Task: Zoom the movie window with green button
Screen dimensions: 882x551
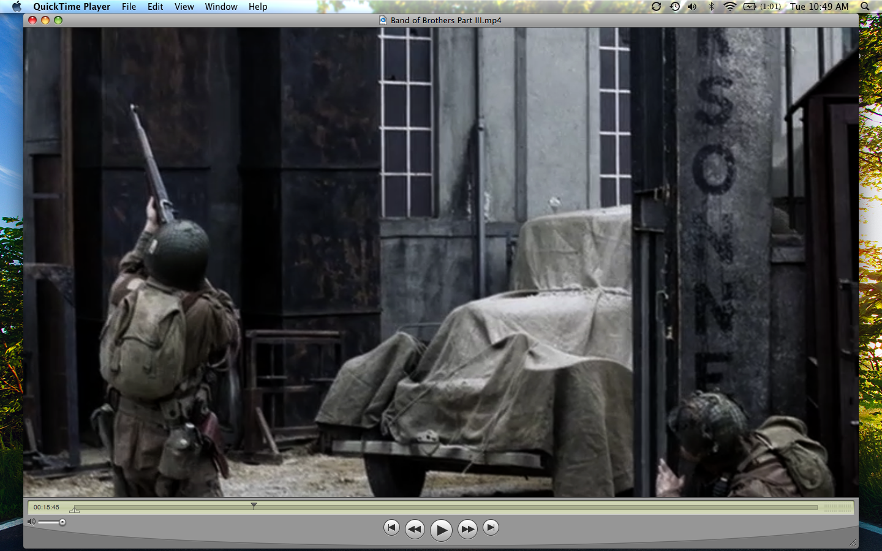Action: [58, 20]
